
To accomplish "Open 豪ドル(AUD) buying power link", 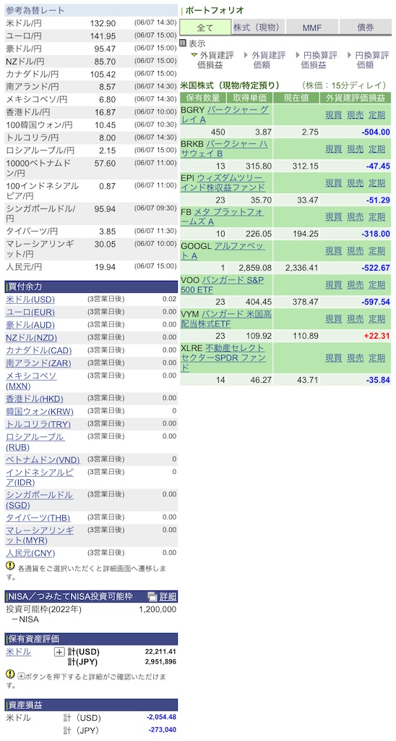I will click(x=30, y=325).
